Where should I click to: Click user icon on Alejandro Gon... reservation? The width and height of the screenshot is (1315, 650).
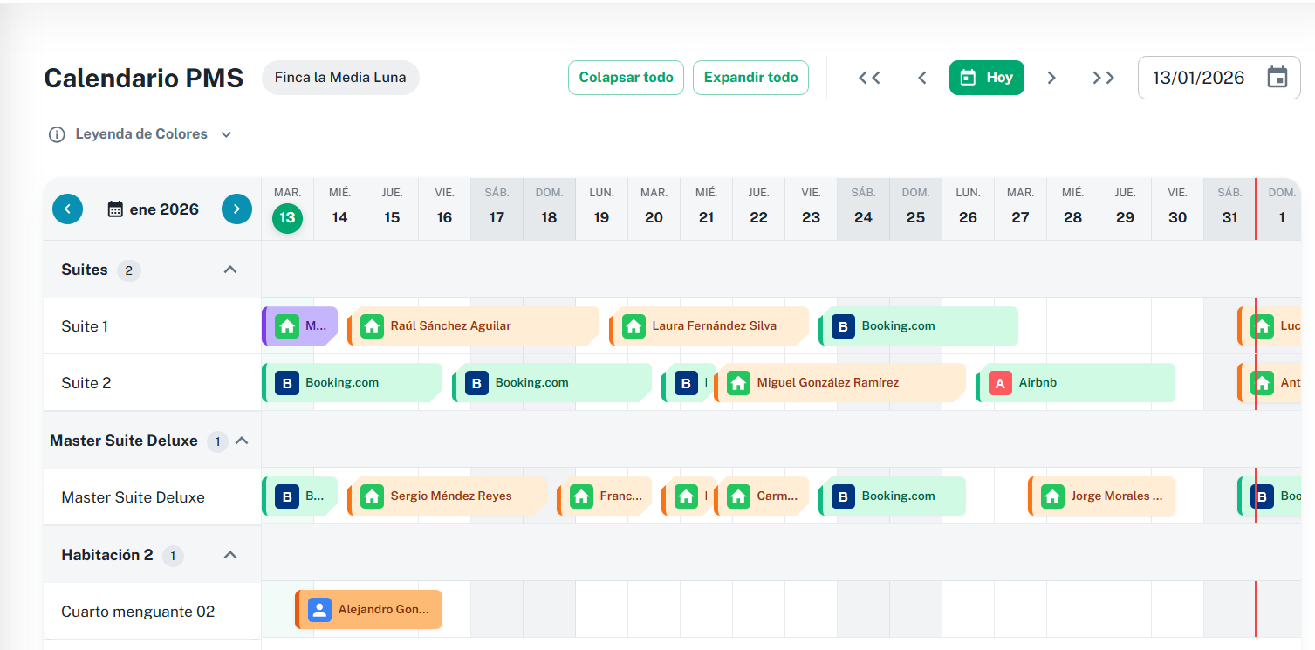320,610
